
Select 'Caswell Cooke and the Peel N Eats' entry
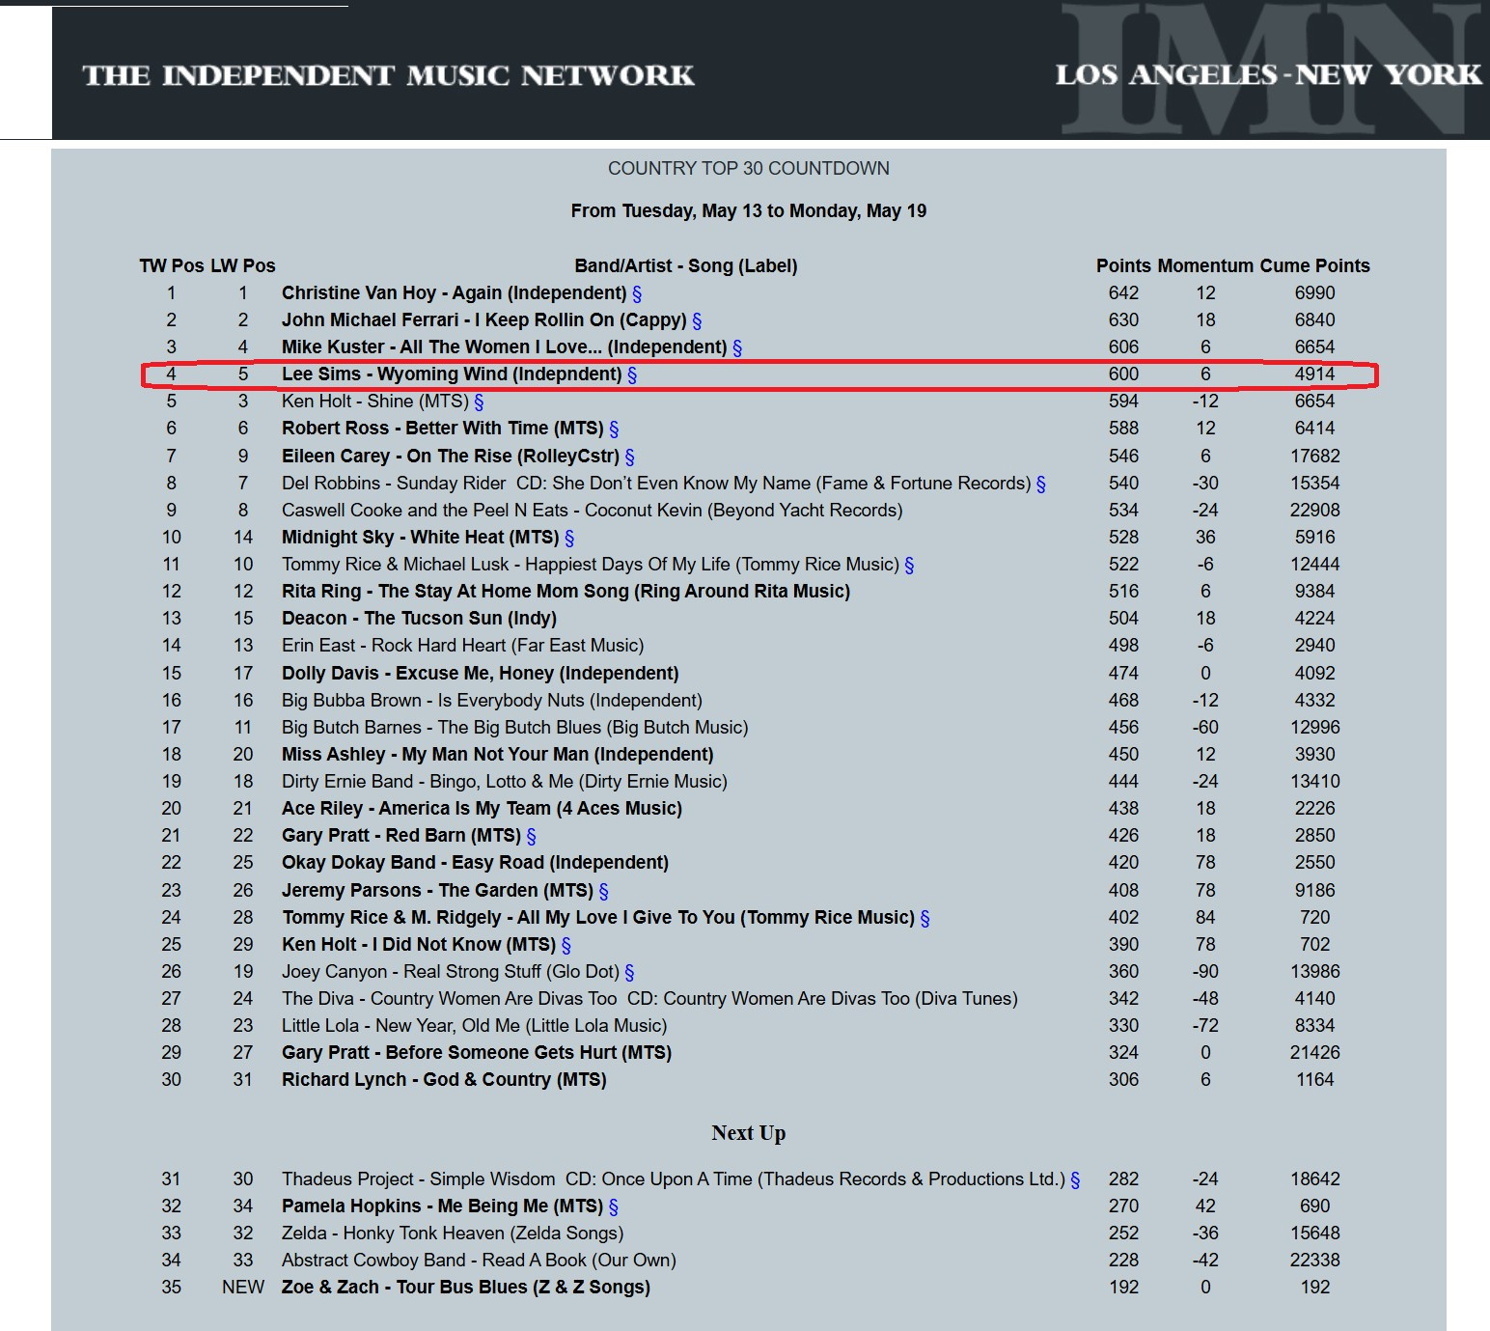[593, 511]
